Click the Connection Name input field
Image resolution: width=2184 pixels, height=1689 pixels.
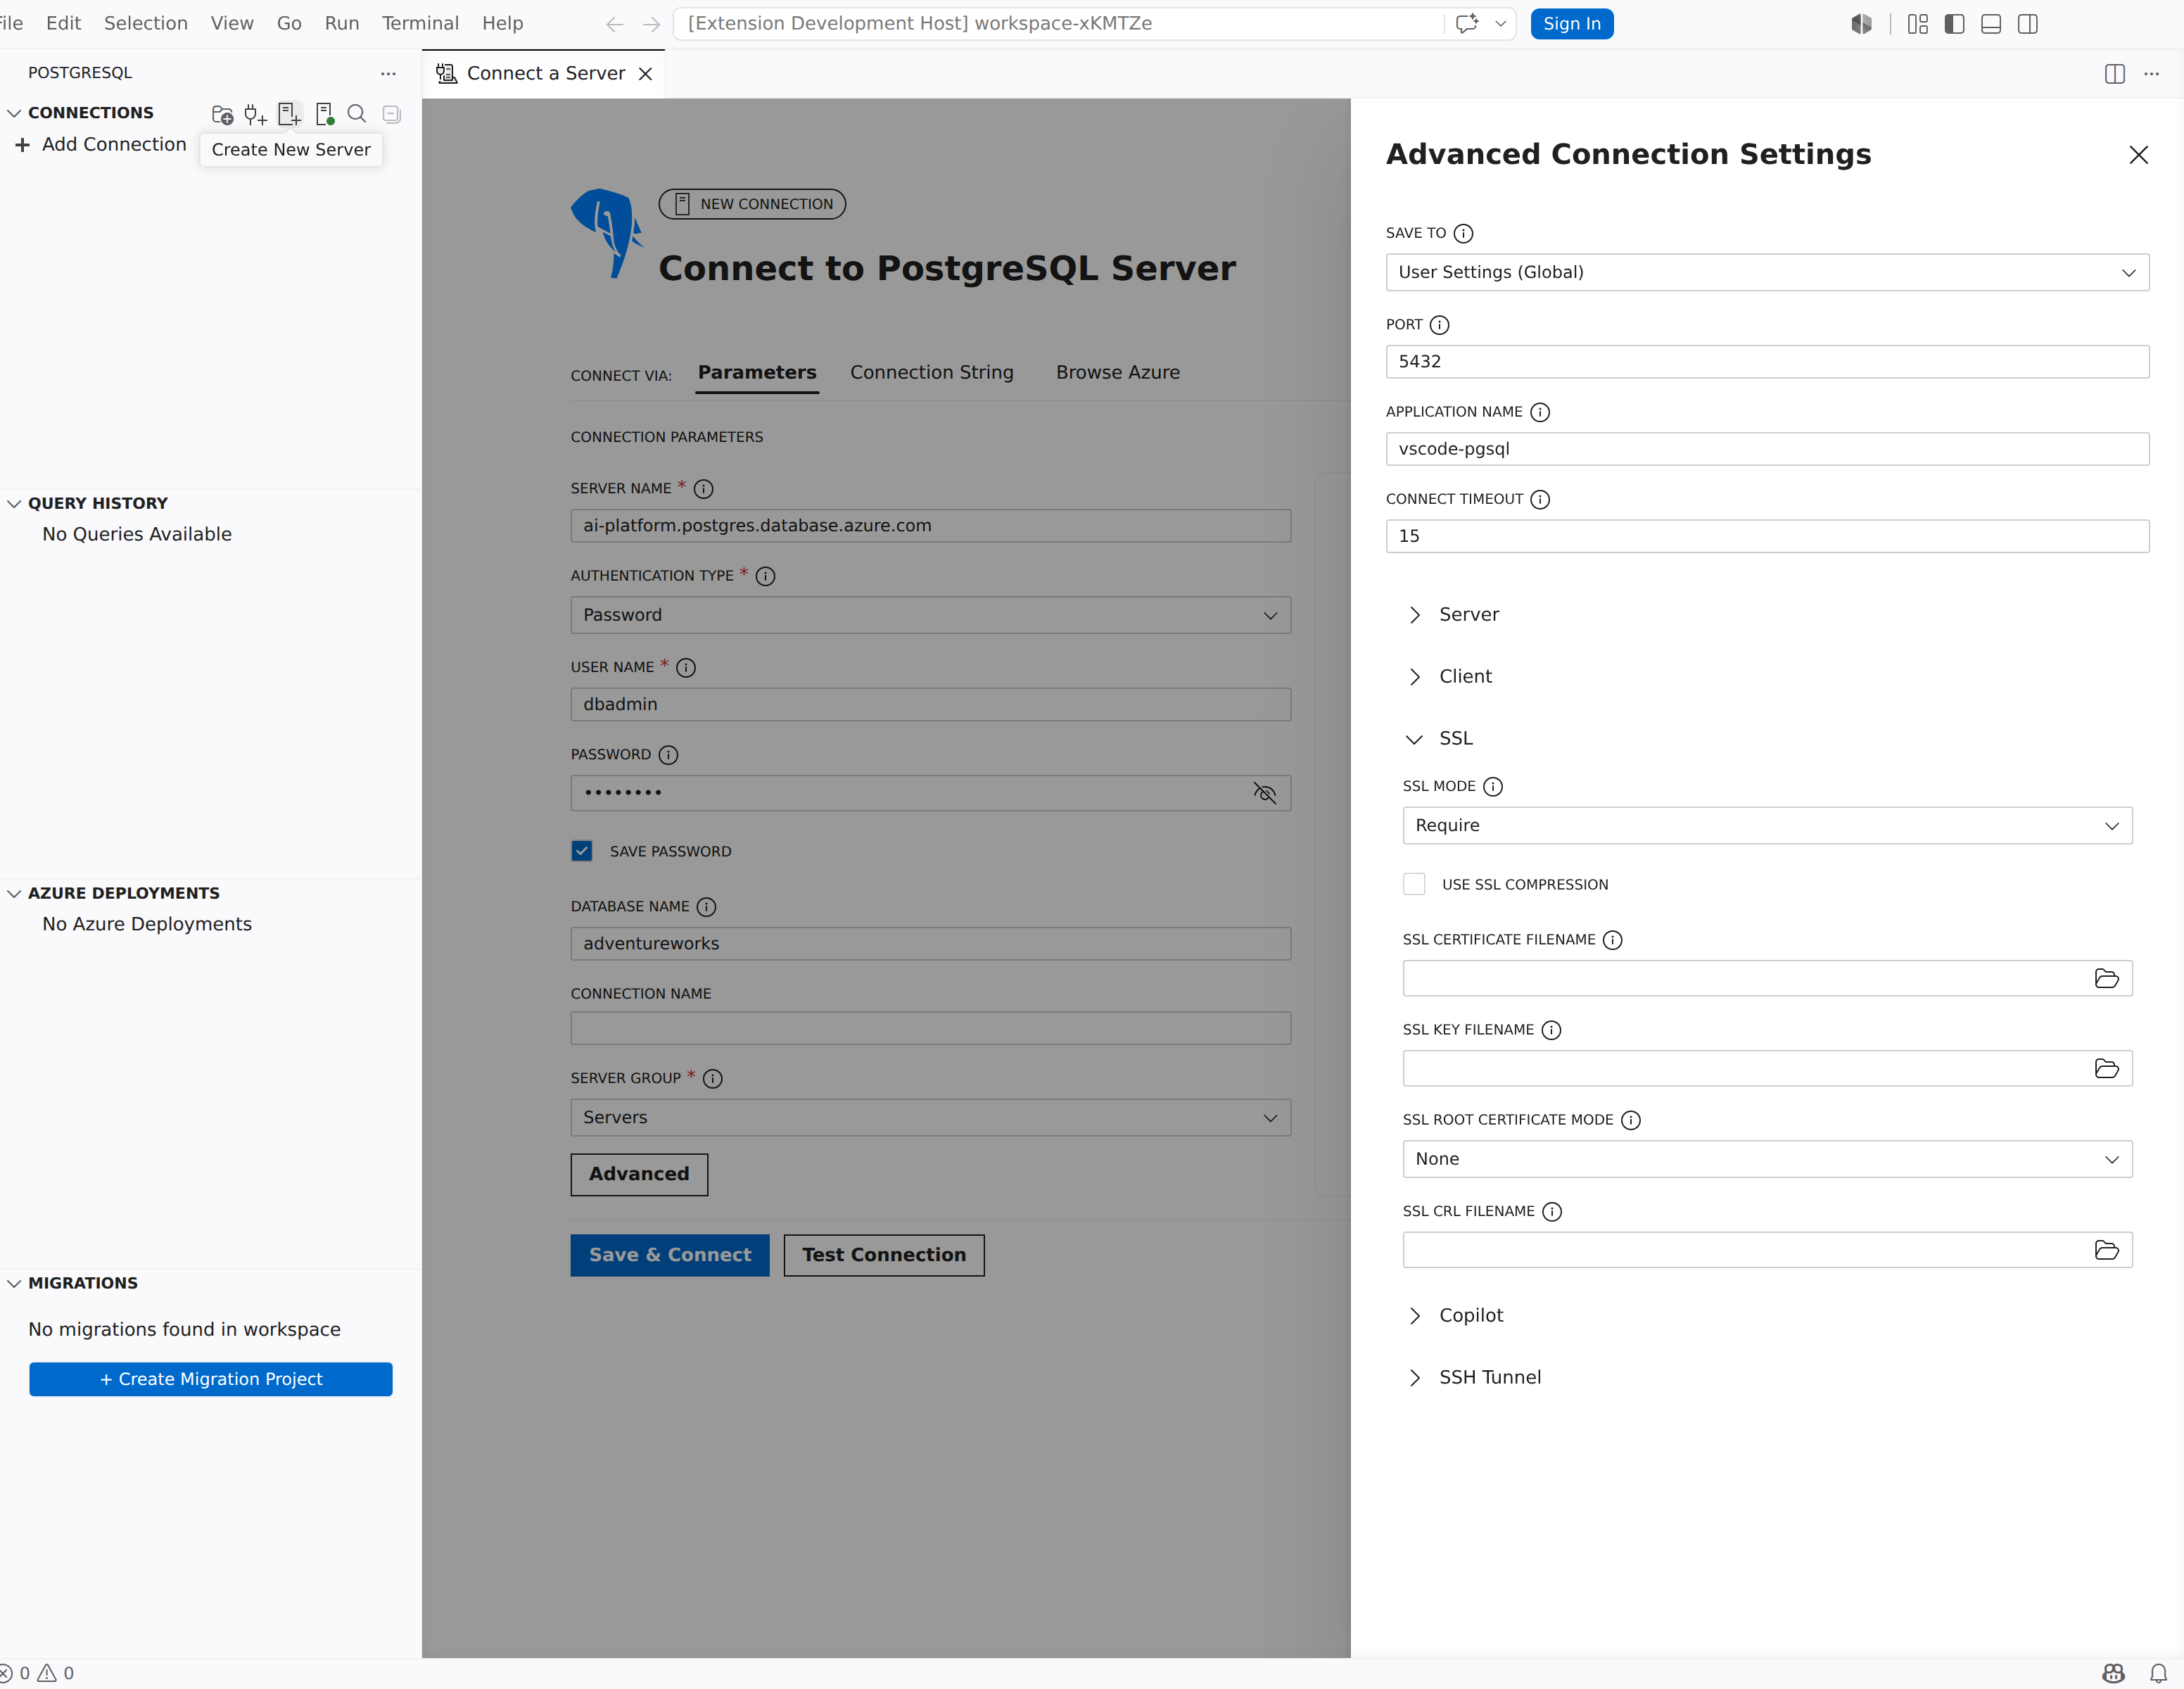[931, 1029]
